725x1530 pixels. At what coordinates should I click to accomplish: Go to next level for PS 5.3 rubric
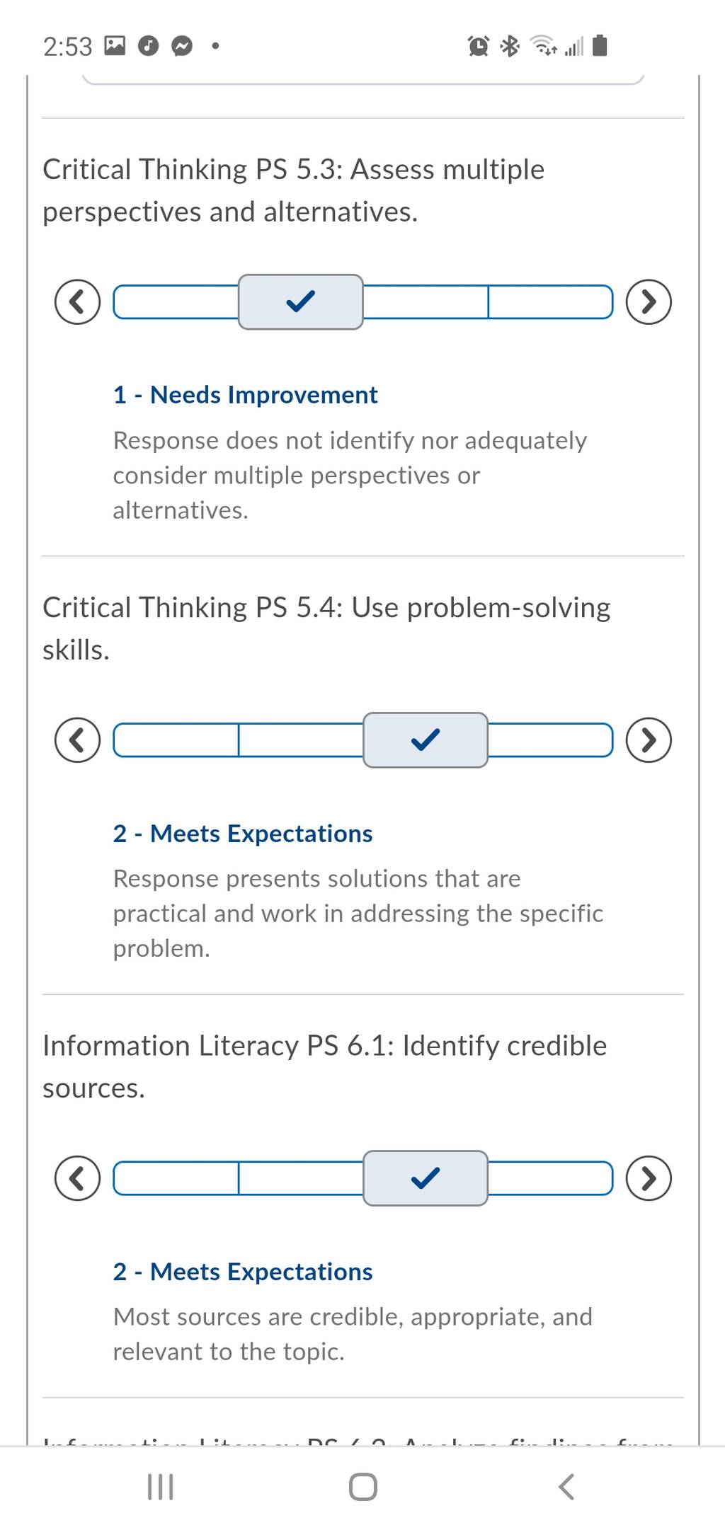[x=649, y=302]
